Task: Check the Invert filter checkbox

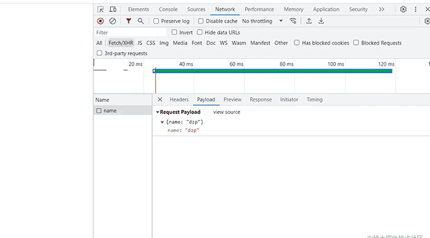Action: 174,32
